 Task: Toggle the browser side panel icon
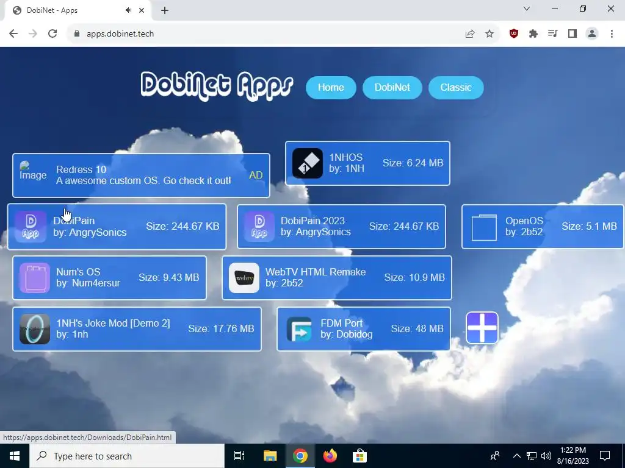pyautogui.click(x=573, y=34)
